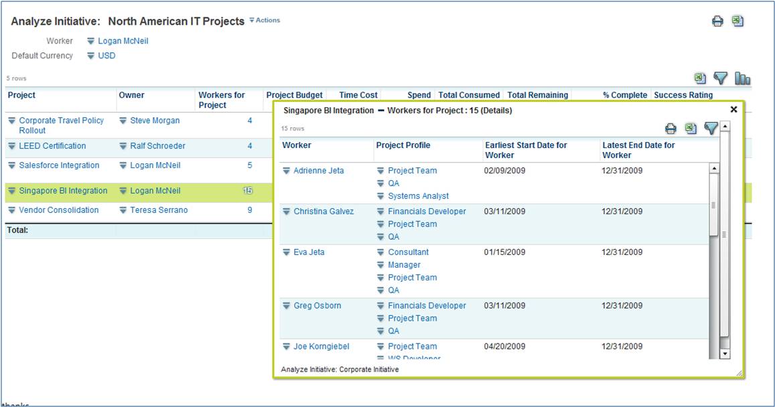Open the Default Currency USD dropdown
The width and height of the screenshot is (775, 407).
pyautogui.click(x=90, y=56)
